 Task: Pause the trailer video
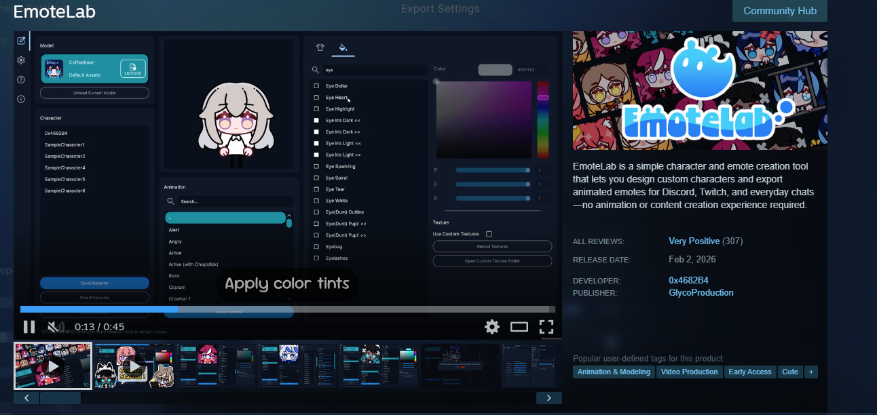click(x=29, y=327)
